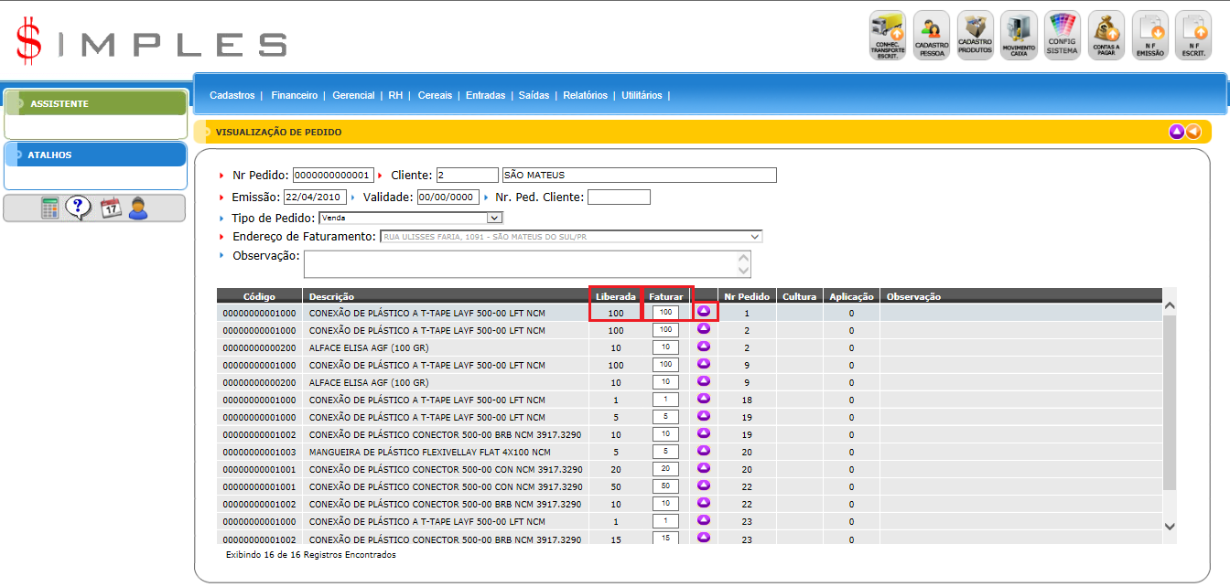
Task: Open Contas a Pagar money bag icon
Action: coord(1106,36)
